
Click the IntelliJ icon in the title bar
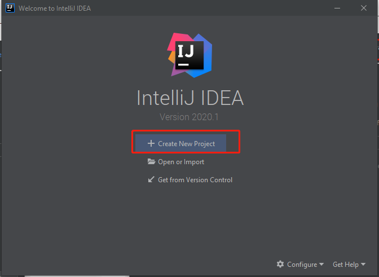tap(8, 8)
